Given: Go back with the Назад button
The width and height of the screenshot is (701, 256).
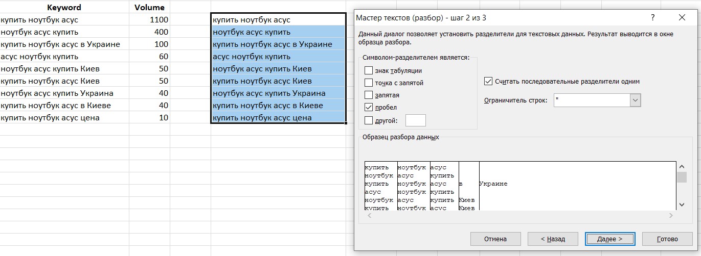Looking at the screenshot, I should point(553,239).
